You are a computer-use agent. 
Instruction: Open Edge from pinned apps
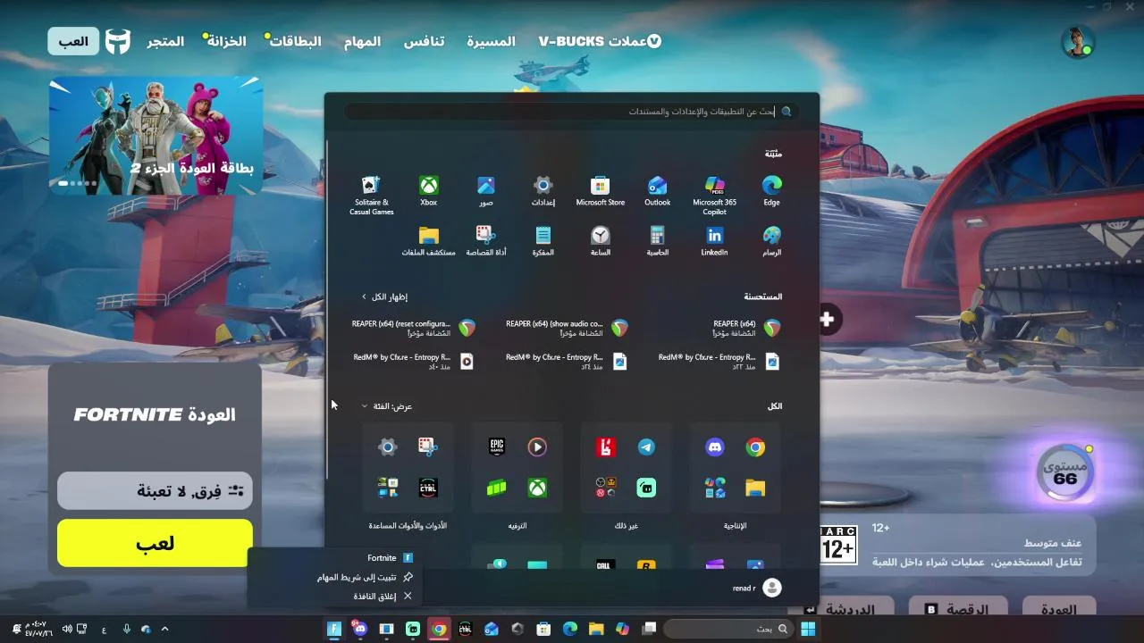pyautogui.click(x=771, y=191)
